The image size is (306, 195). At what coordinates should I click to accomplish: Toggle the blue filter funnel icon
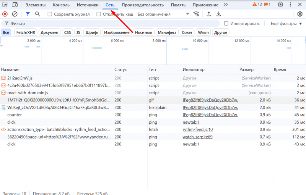point(28,14)
